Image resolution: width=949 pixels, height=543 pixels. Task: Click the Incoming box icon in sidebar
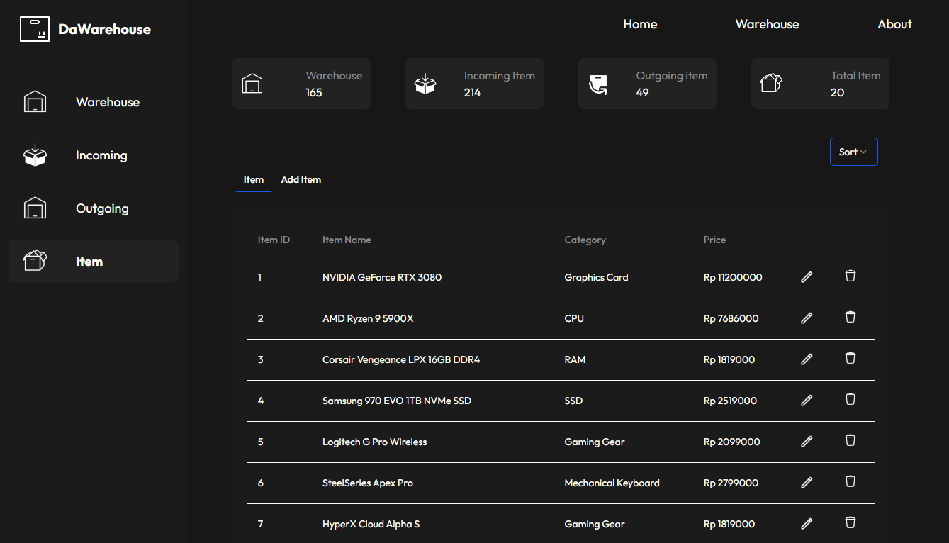point(35,155)
